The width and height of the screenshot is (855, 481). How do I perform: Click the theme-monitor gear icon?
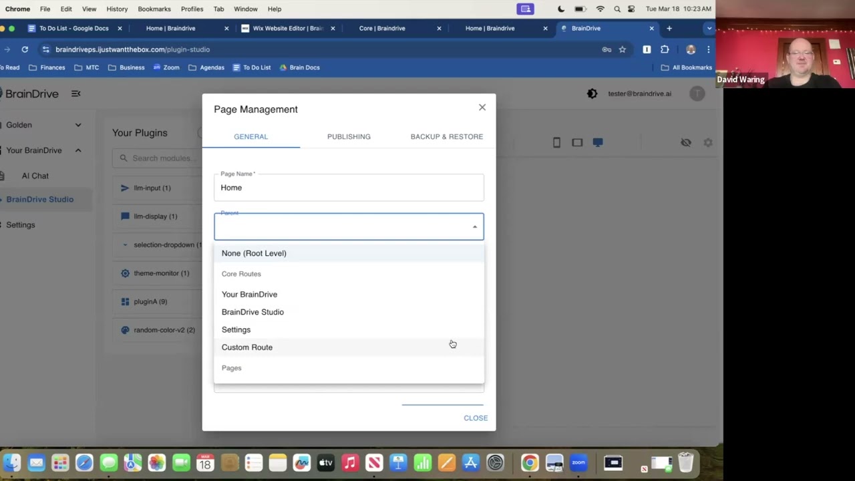[x=125, y=273]
